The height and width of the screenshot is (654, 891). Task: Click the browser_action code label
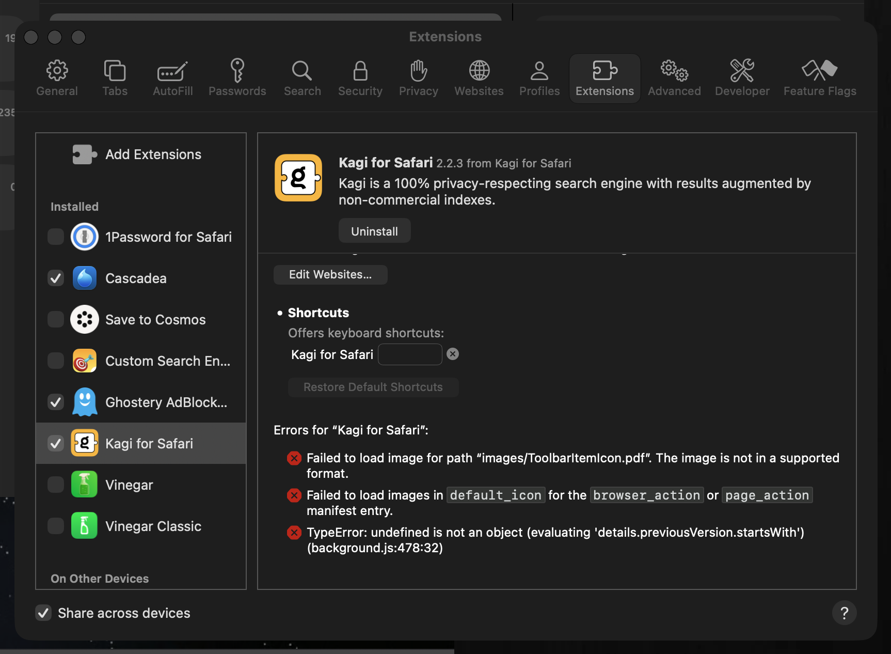click(647, 495)
